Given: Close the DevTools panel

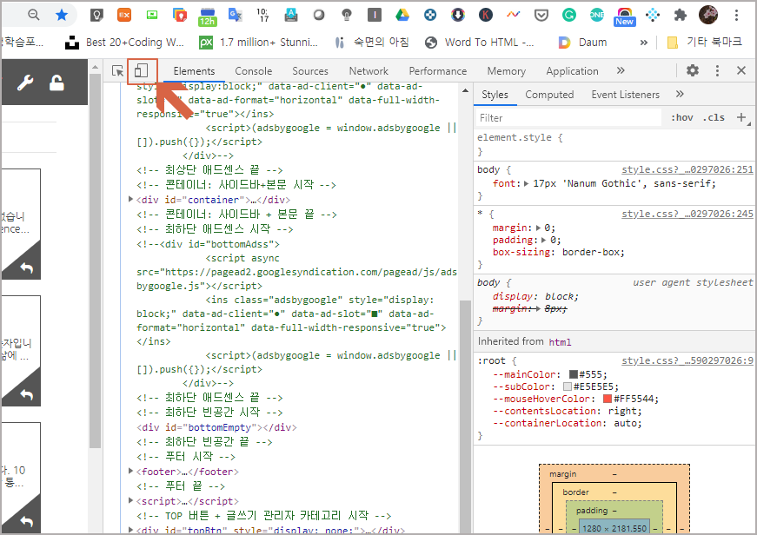Looking at the screenshot, I should point(741,70).
